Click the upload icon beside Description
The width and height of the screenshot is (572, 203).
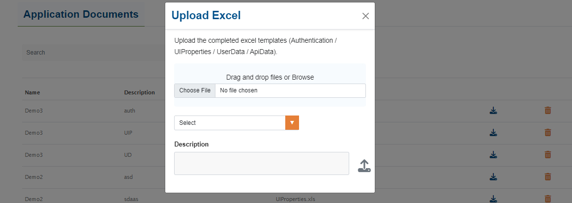pos(364,166)
